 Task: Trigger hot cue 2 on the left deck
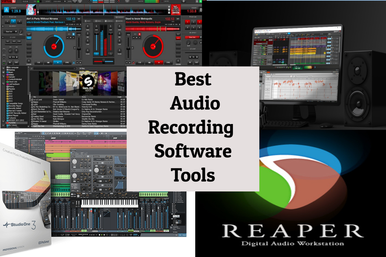[x=13, y=22]
